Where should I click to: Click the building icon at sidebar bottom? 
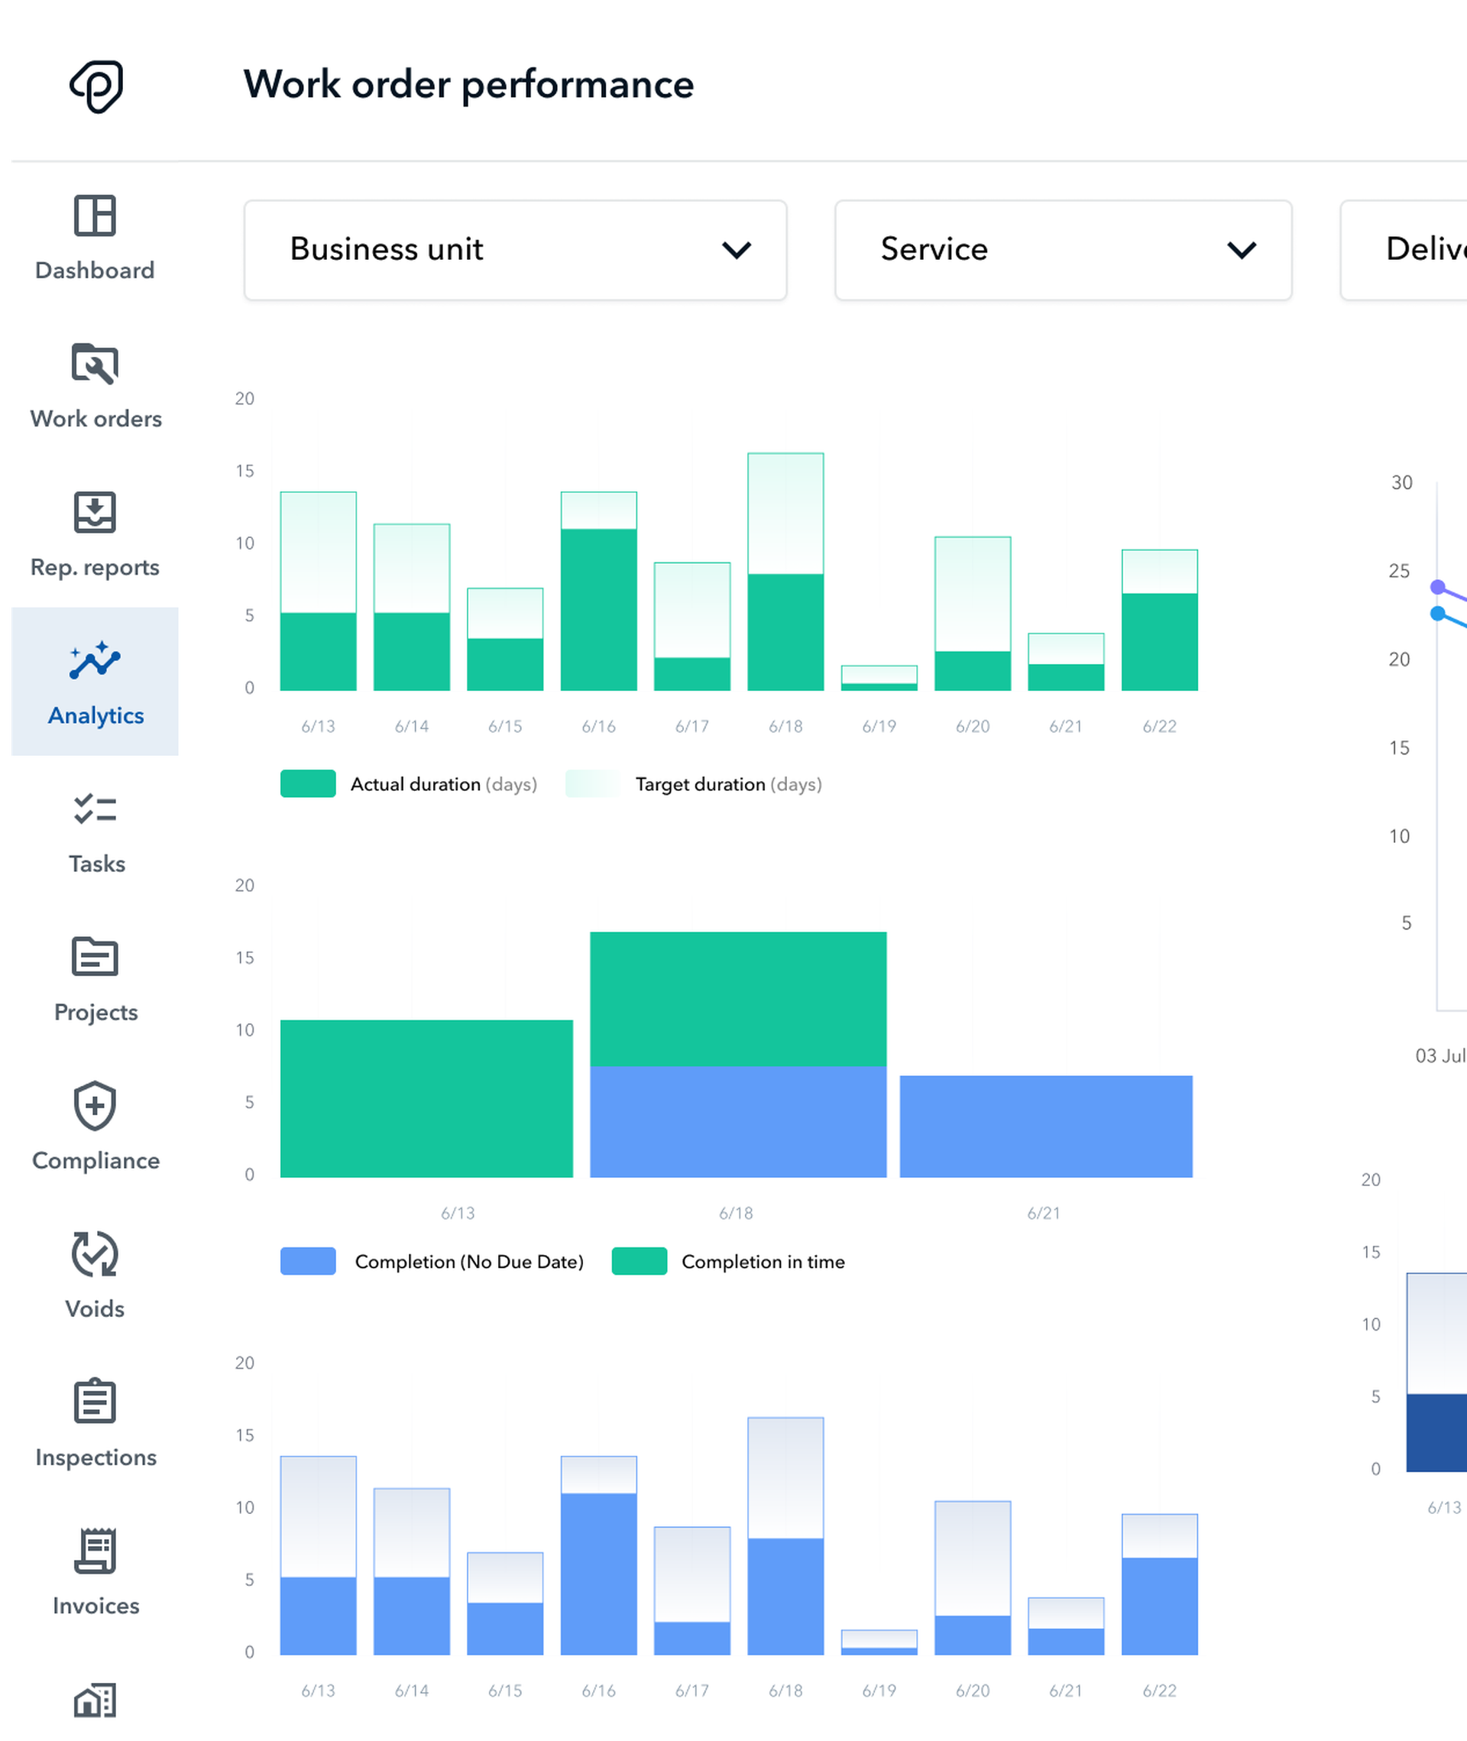(x=95, y=1701)
